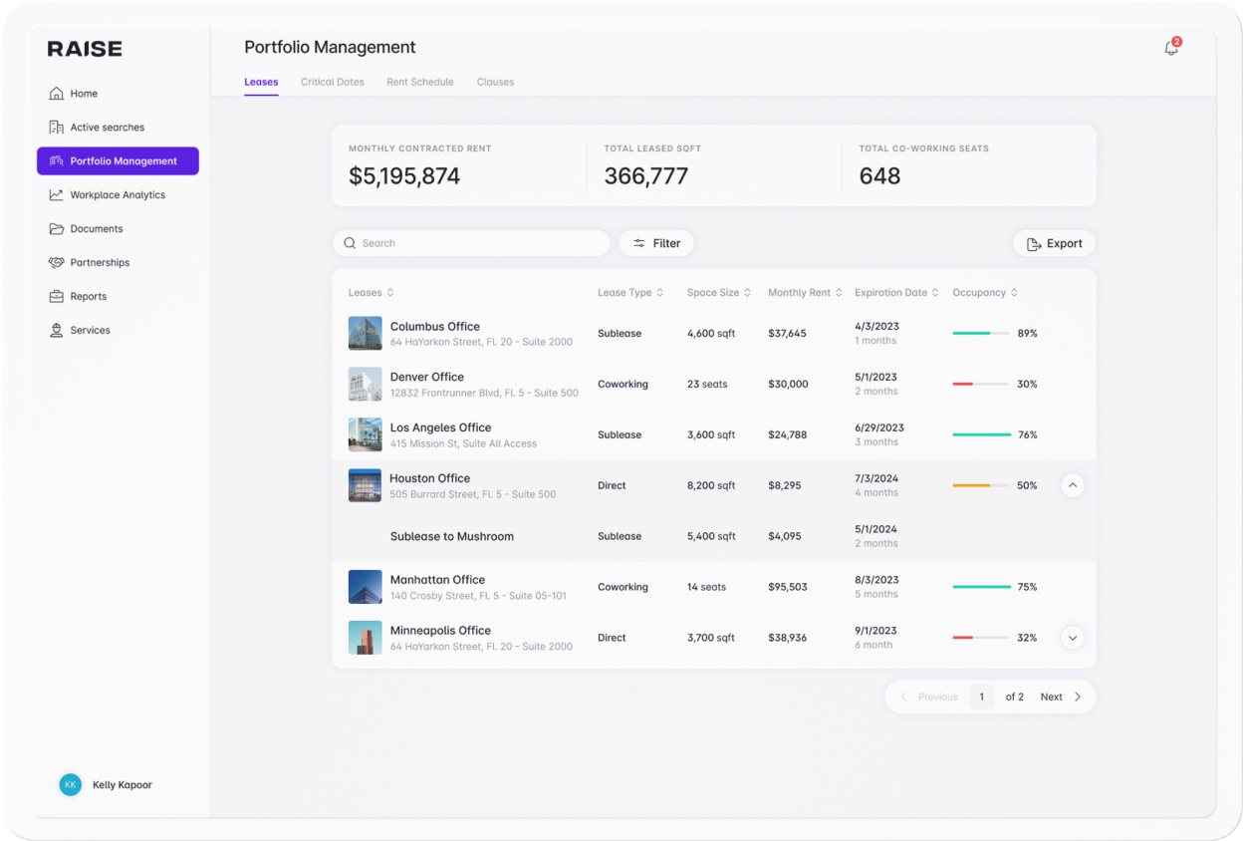Click page number 1 box
Screen dimensions: 1245x841
(981, 698)
